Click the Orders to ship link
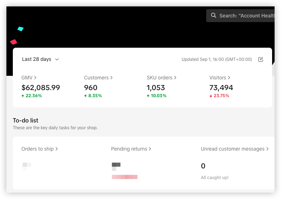This screenshot has width=281, height=199. 40,149
